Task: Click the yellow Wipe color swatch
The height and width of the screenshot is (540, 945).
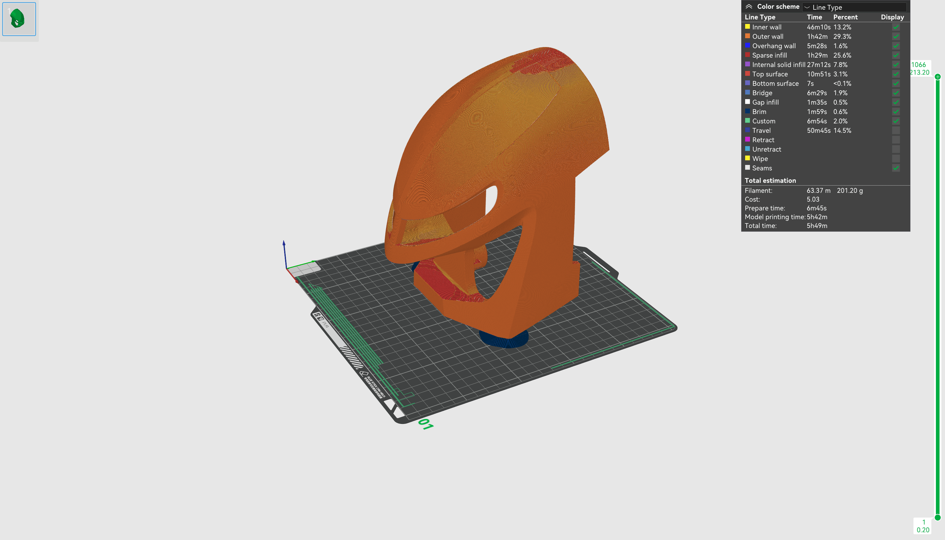Action: pyautogui.click(x=747, y=158)
